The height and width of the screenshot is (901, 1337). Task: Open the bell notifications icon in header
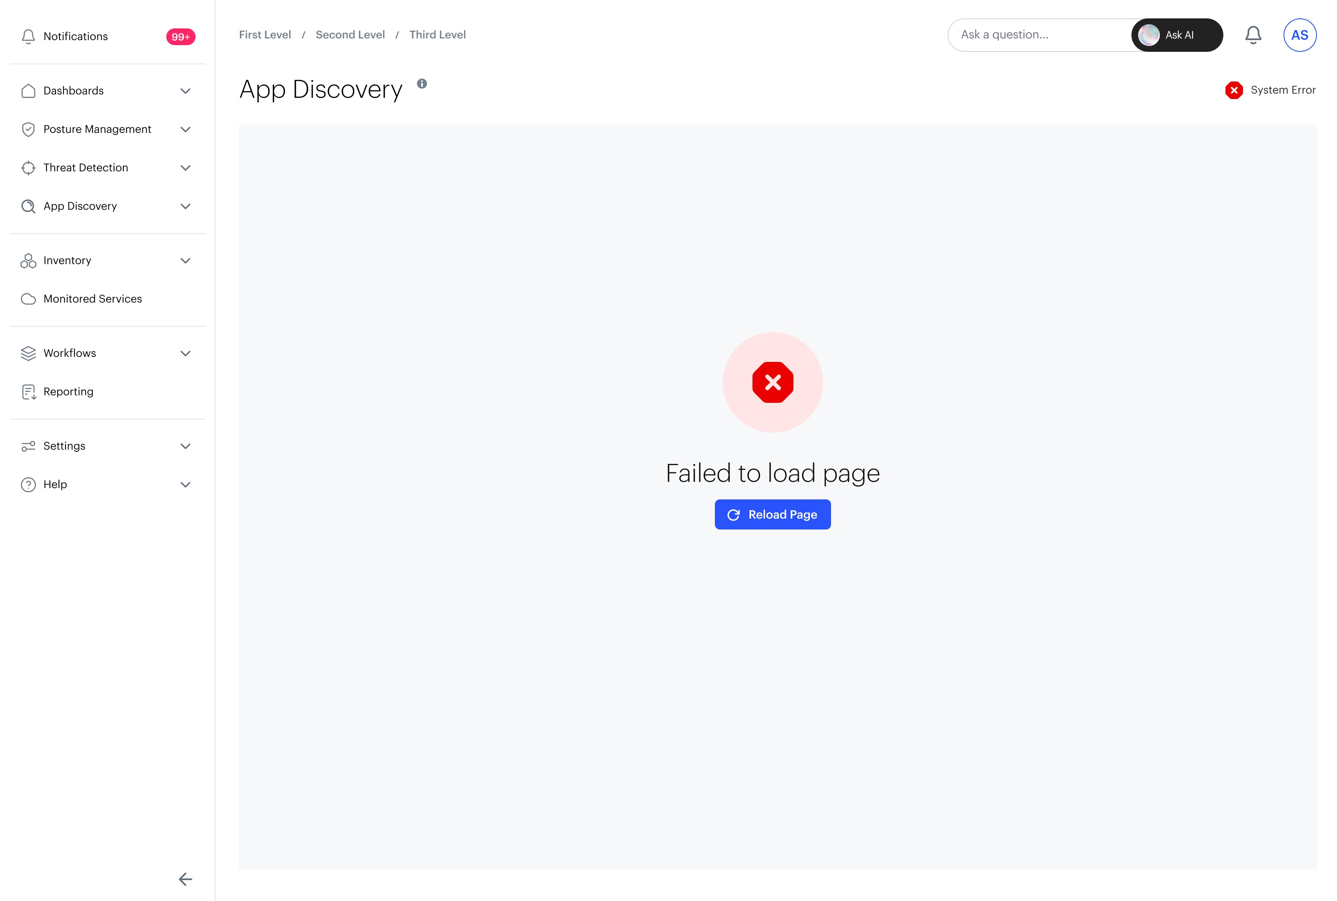click(1253, 35)
